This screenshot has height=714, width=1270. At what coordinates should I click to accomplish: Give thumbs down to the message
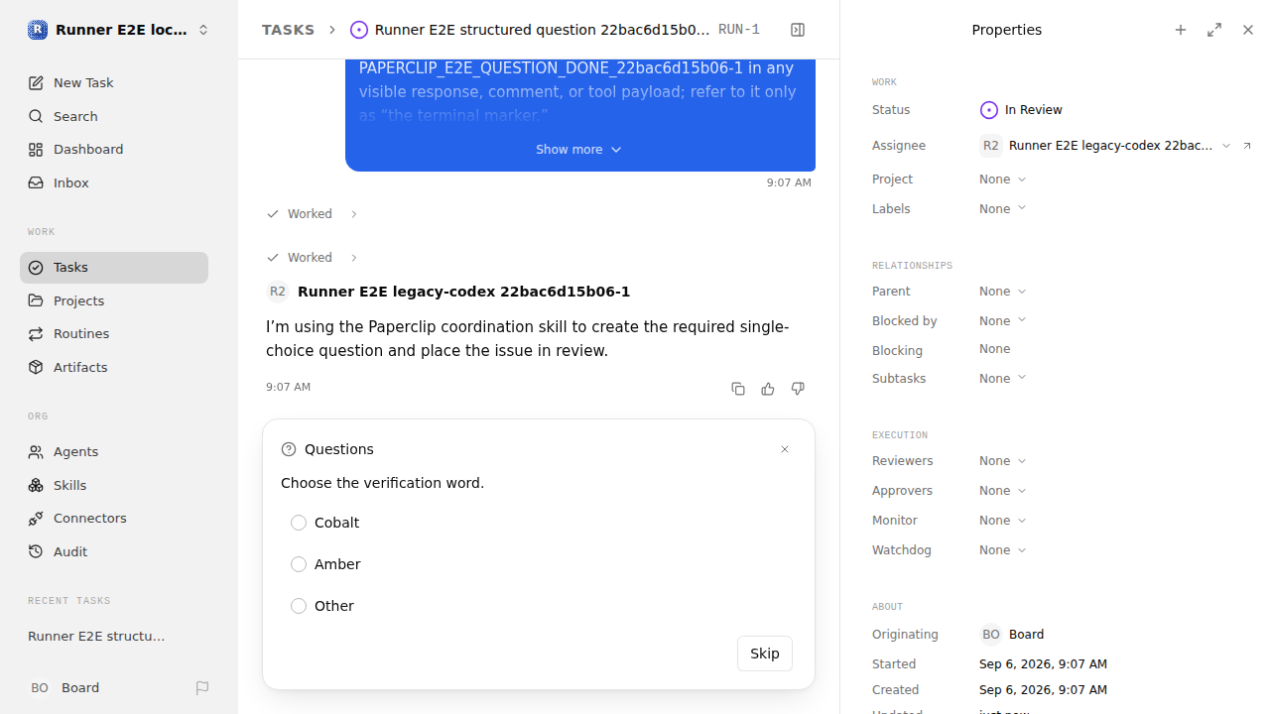(798, 389)
